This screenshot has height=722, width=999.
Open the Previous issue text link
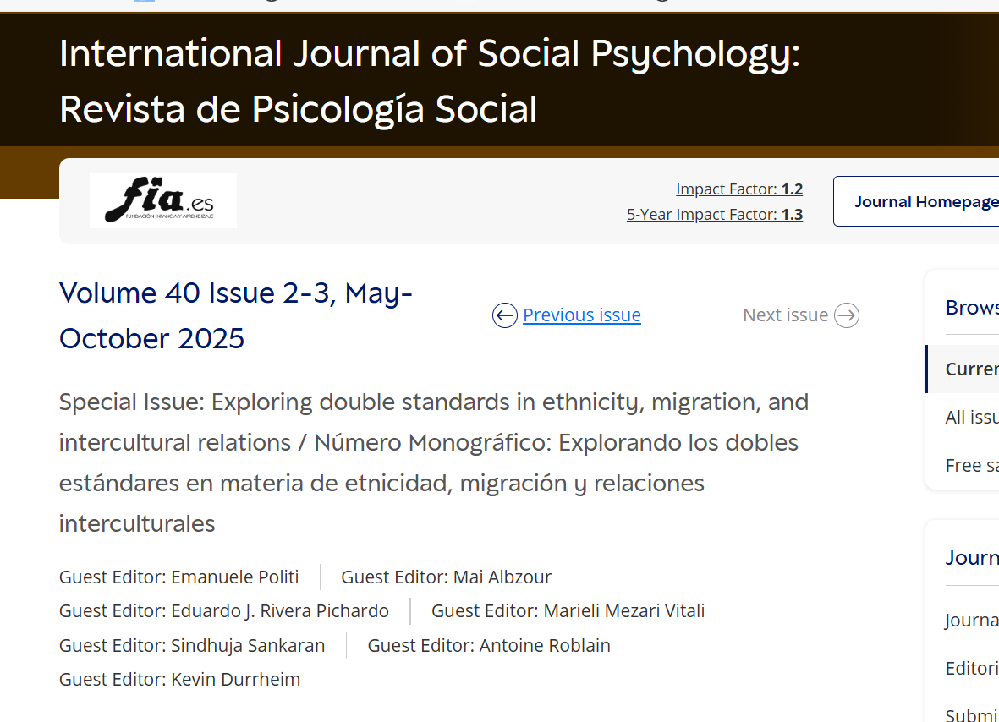pyautogui.click(x=581, y=315)
